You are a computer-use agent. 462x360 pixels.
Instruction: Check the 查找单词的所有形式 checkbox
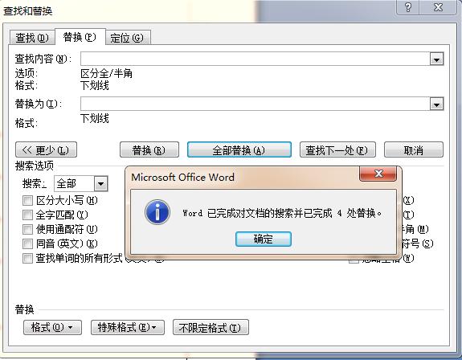tap(27, 258)
